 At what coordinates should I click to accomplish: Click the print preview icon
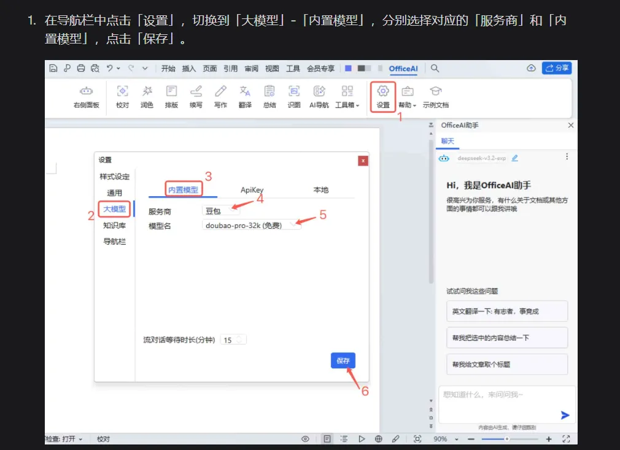(95, 68)
